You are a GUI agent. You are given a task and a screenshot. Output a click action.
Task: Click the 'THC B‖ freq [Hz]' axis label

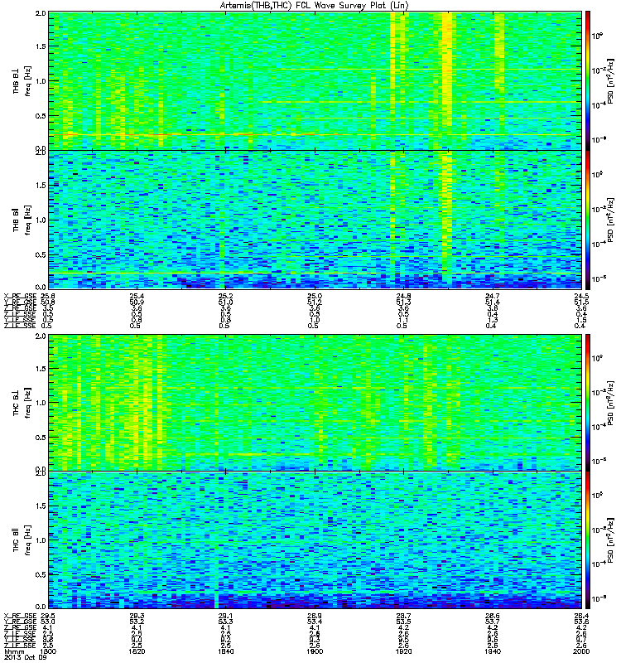coord(22,540)
